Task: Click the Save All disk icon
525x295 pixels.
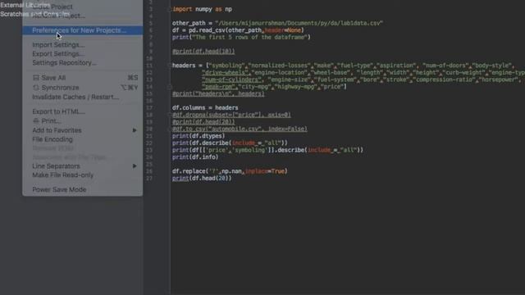Action: click(x=36, y=78)
